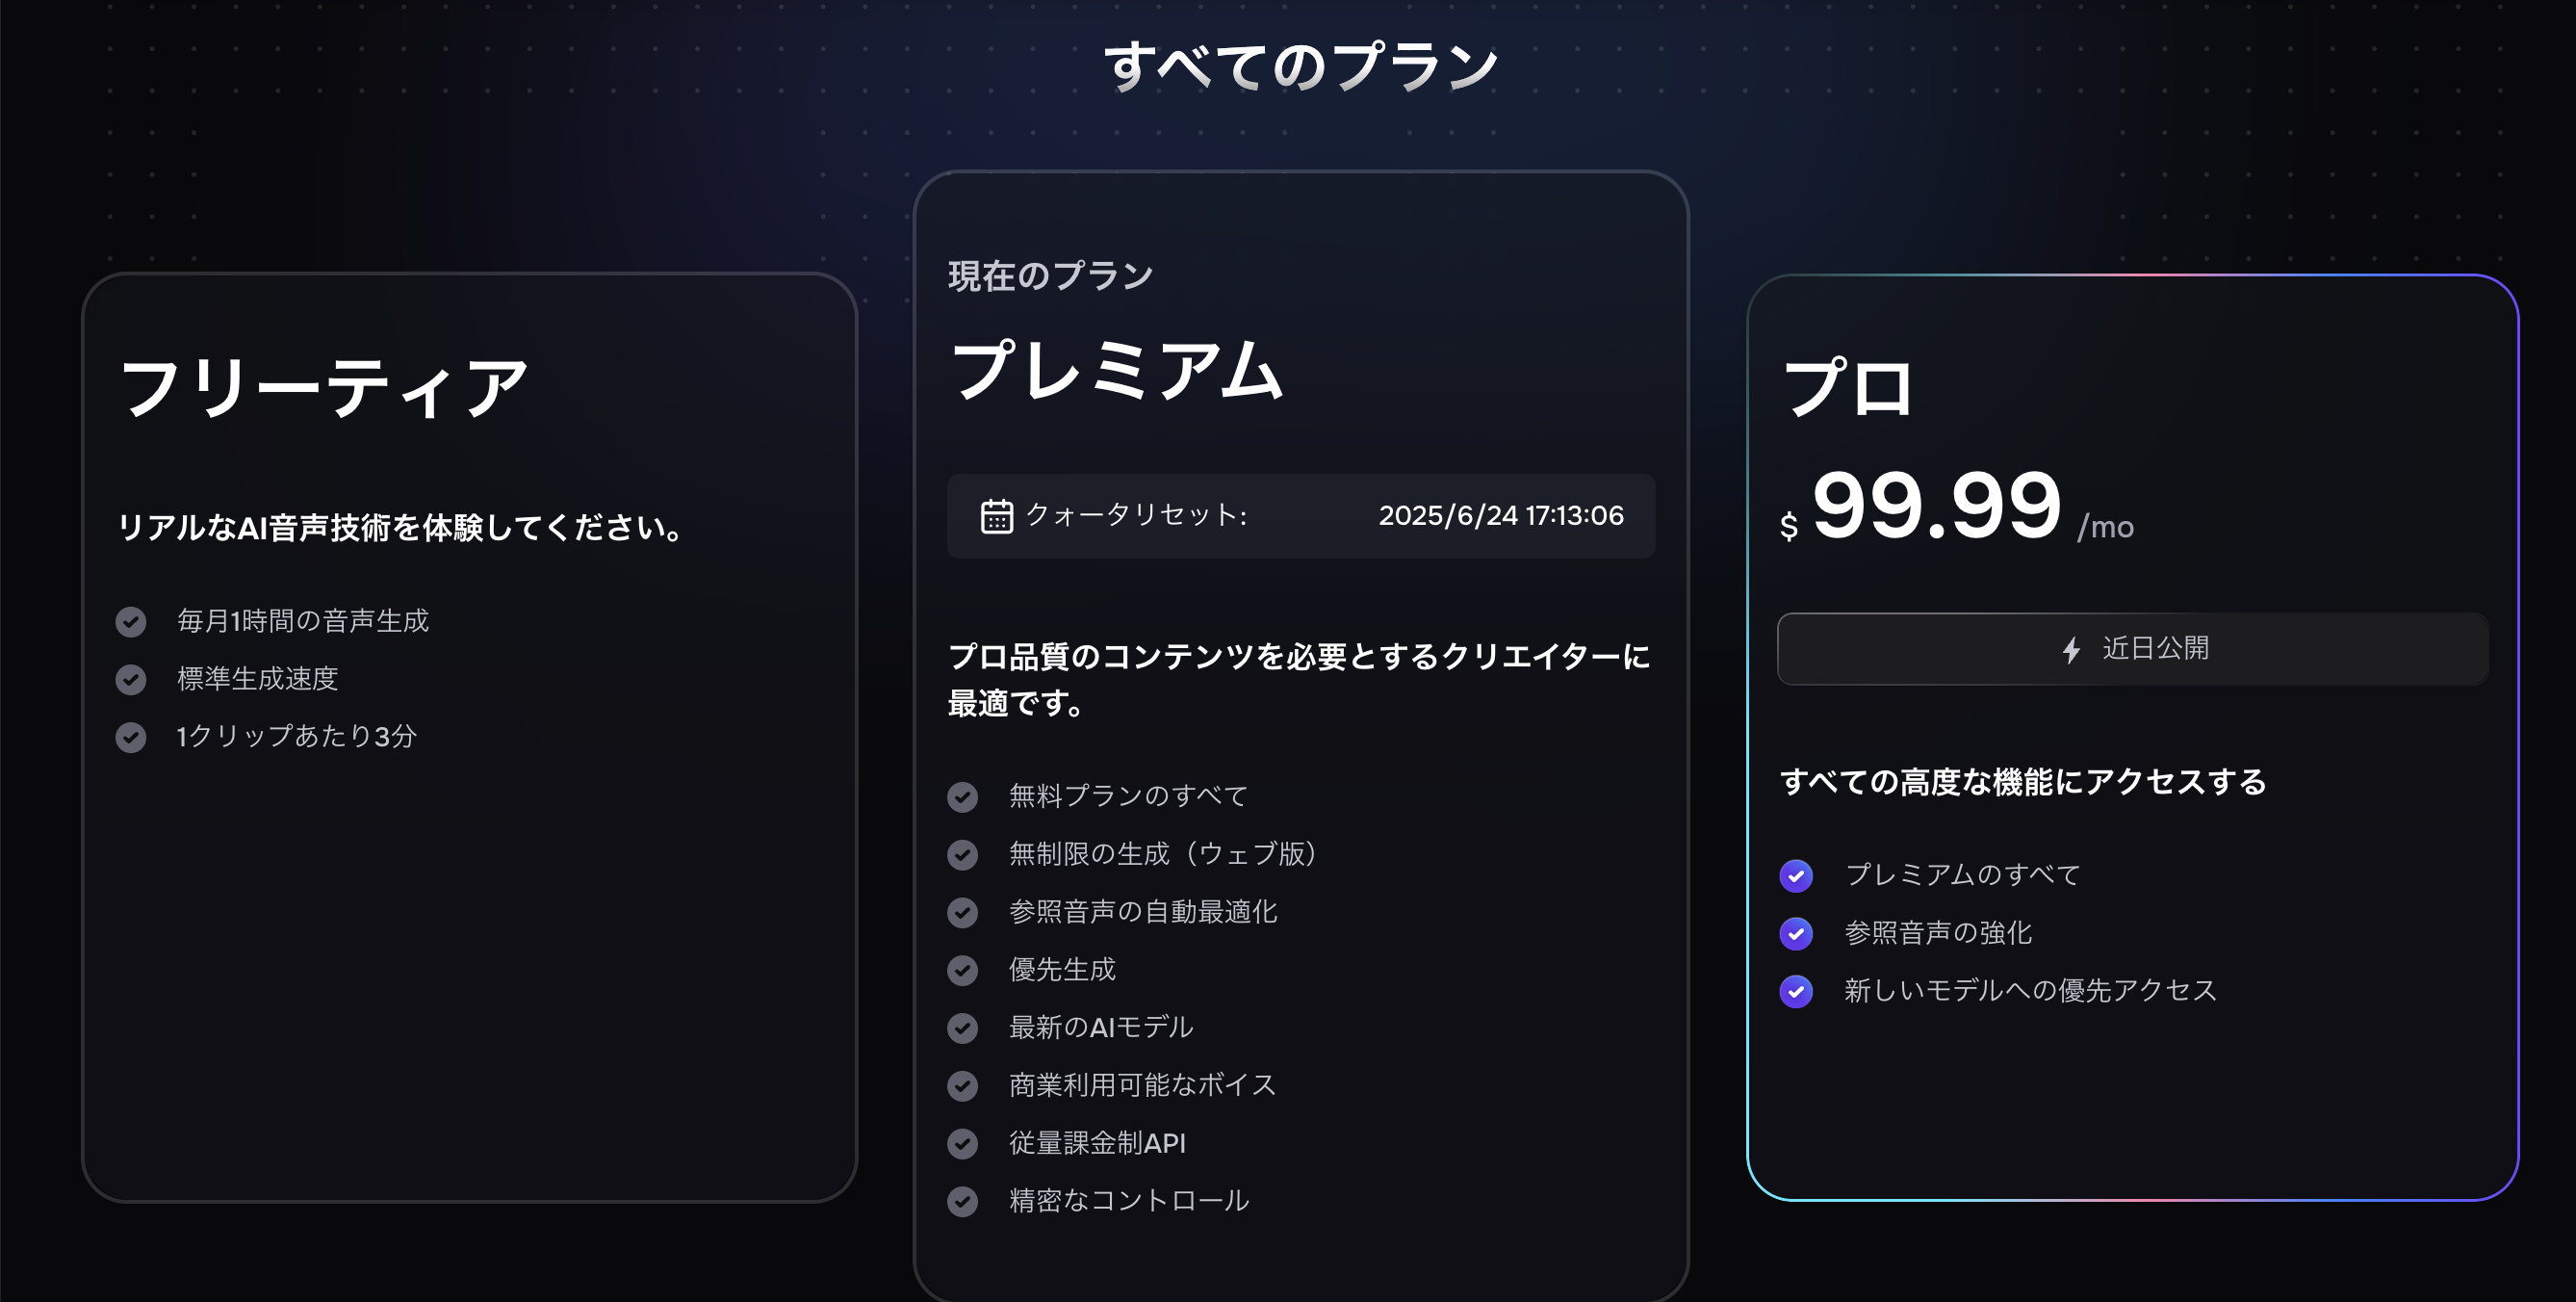Click the プレミアム plan title

point(1116,371)
